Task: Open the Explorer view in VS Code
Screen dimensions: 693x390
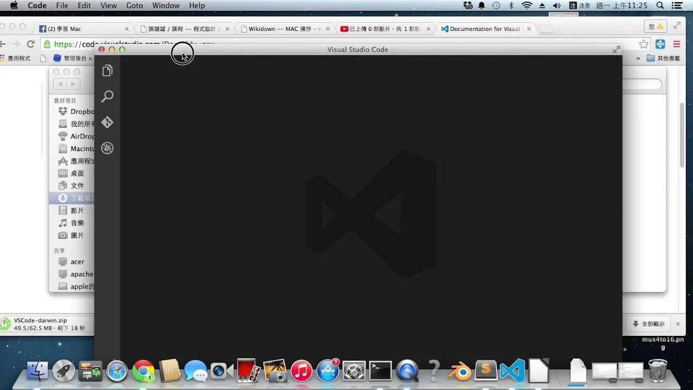Action: pos(107,70)
